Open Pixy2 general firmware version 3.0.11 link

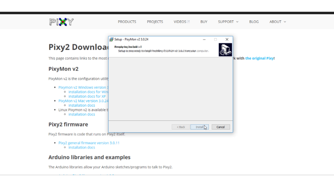pos(89,143)
